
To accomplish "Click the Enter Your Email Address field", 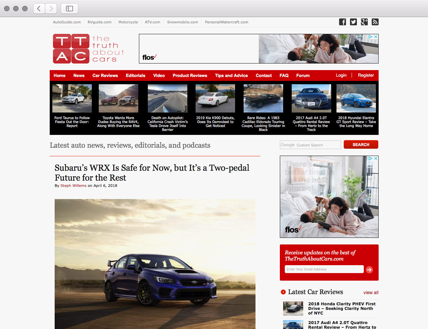I will click(x=324, y=269).
